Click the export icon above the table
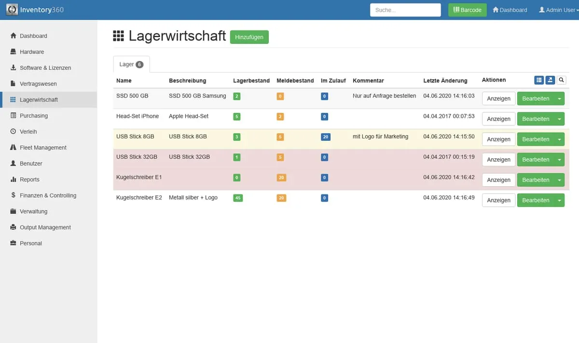Image resolution: width=579 pixels, height=343 pixels. pos(550,80)
